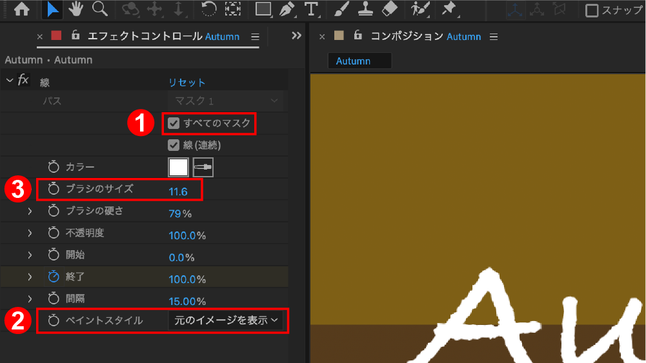The image size is (646, 363).
Task: Open Effect Controls panel menu
Action: pos(255,37)
